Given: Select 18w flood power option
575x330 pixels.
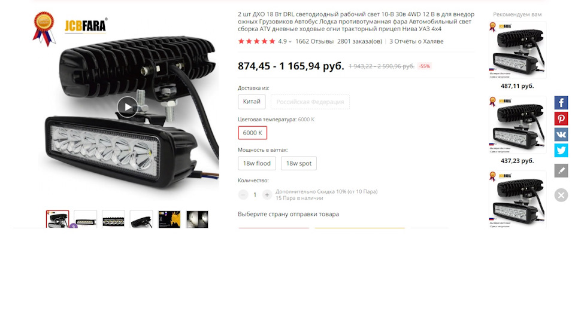Looking at the screenshot, I should tap(257, 163).
